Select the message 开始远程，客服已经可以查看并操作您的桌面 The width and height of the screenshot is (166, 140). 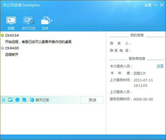(38, 42)
